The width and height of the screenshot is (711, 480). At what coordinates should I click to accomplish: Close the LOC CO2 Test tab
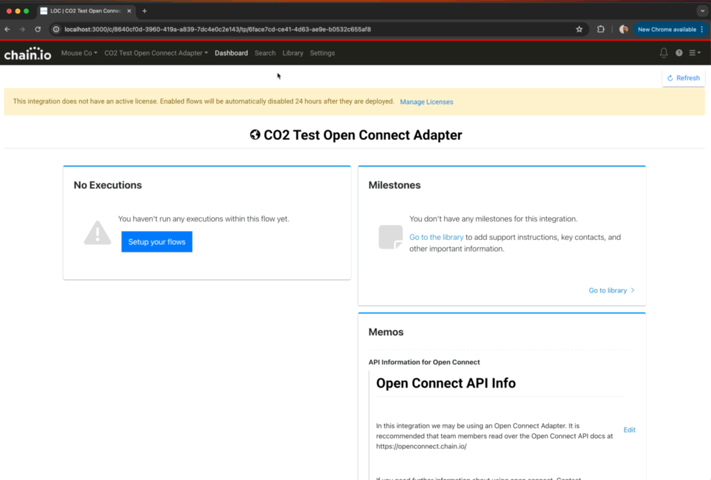[129, 11]
